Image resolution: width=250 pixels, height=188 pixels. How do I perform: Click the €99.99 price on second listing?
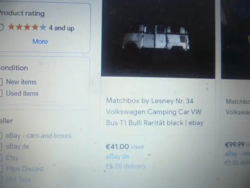(234, 145)
